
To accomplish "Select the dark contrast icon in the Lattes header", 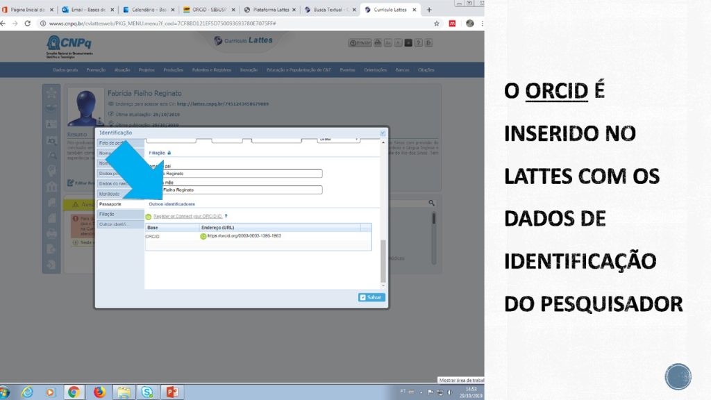I will pyautogui.click(x=408, y=42).
